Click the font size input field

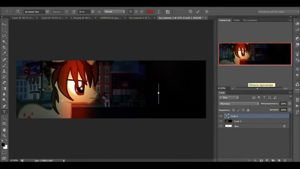coord(84,12)
